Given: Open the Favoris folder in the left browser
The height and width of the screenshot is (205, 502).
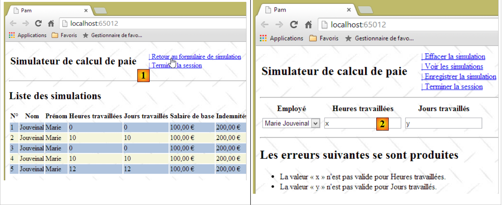Looking at the screenshot, I should (x=64, y=35).
